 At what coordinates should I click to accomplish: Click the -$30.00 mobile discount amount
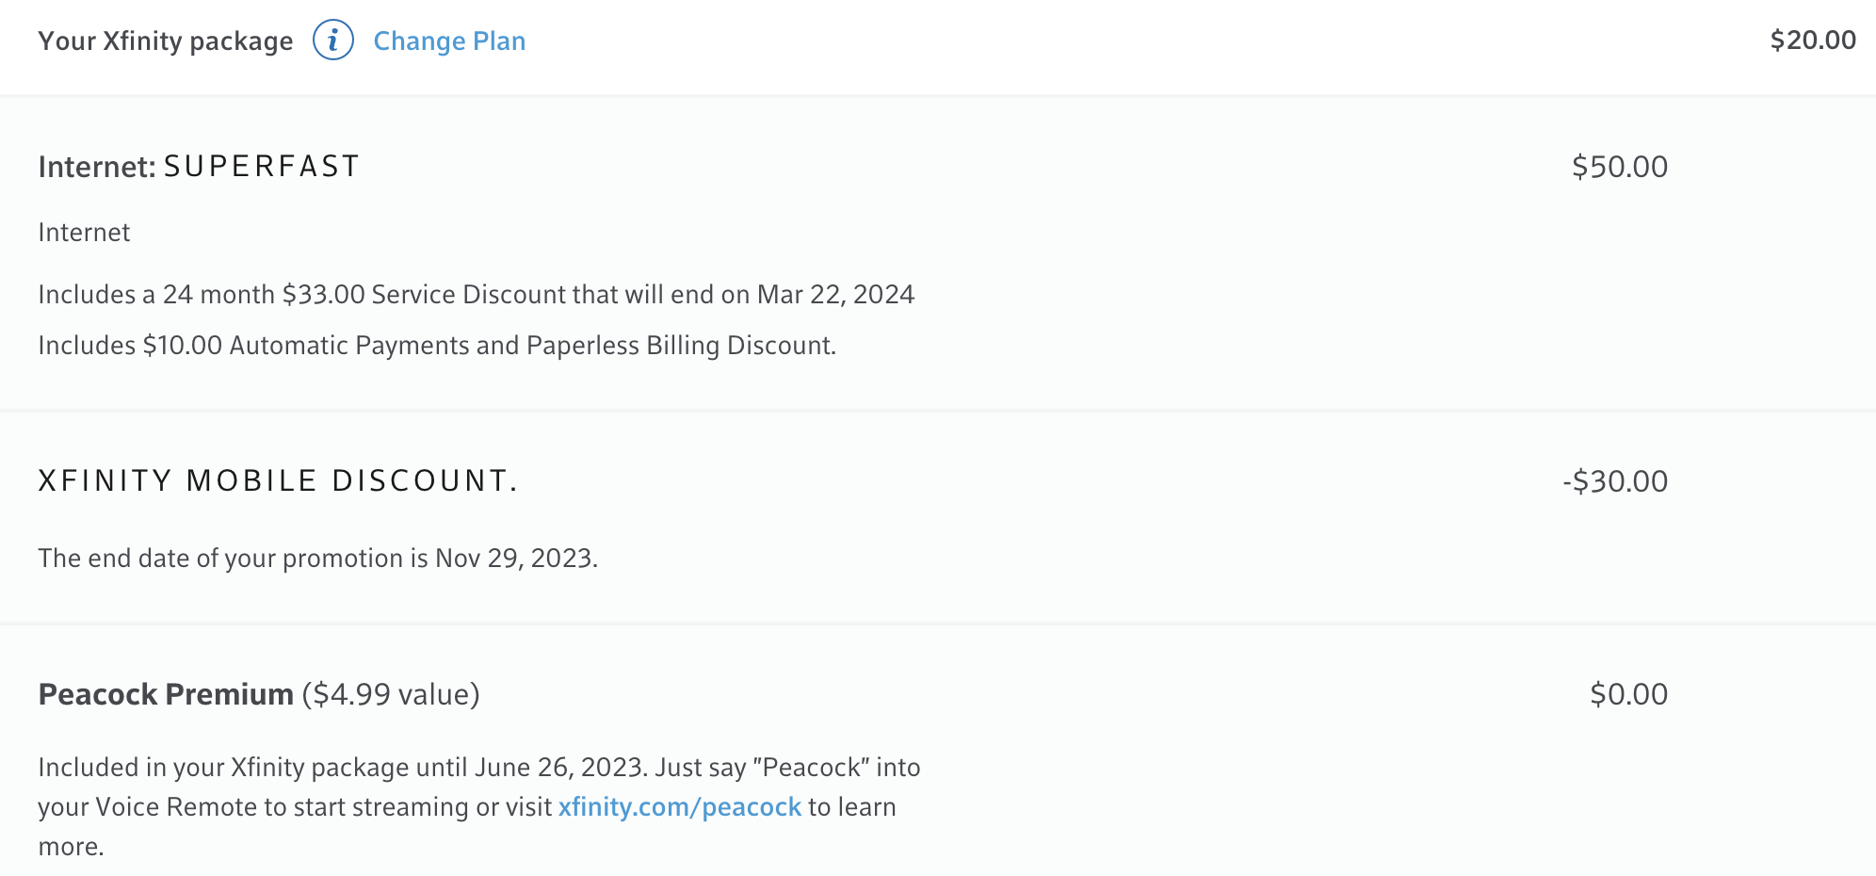(x=1614, y=481)
